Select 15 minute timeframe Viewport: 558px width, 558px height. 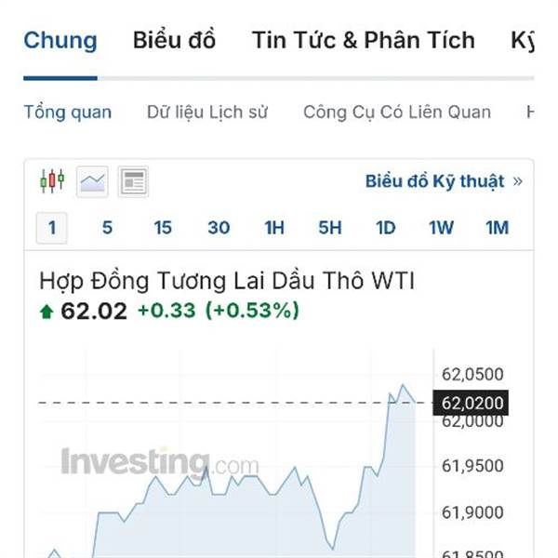click(163, 228)
